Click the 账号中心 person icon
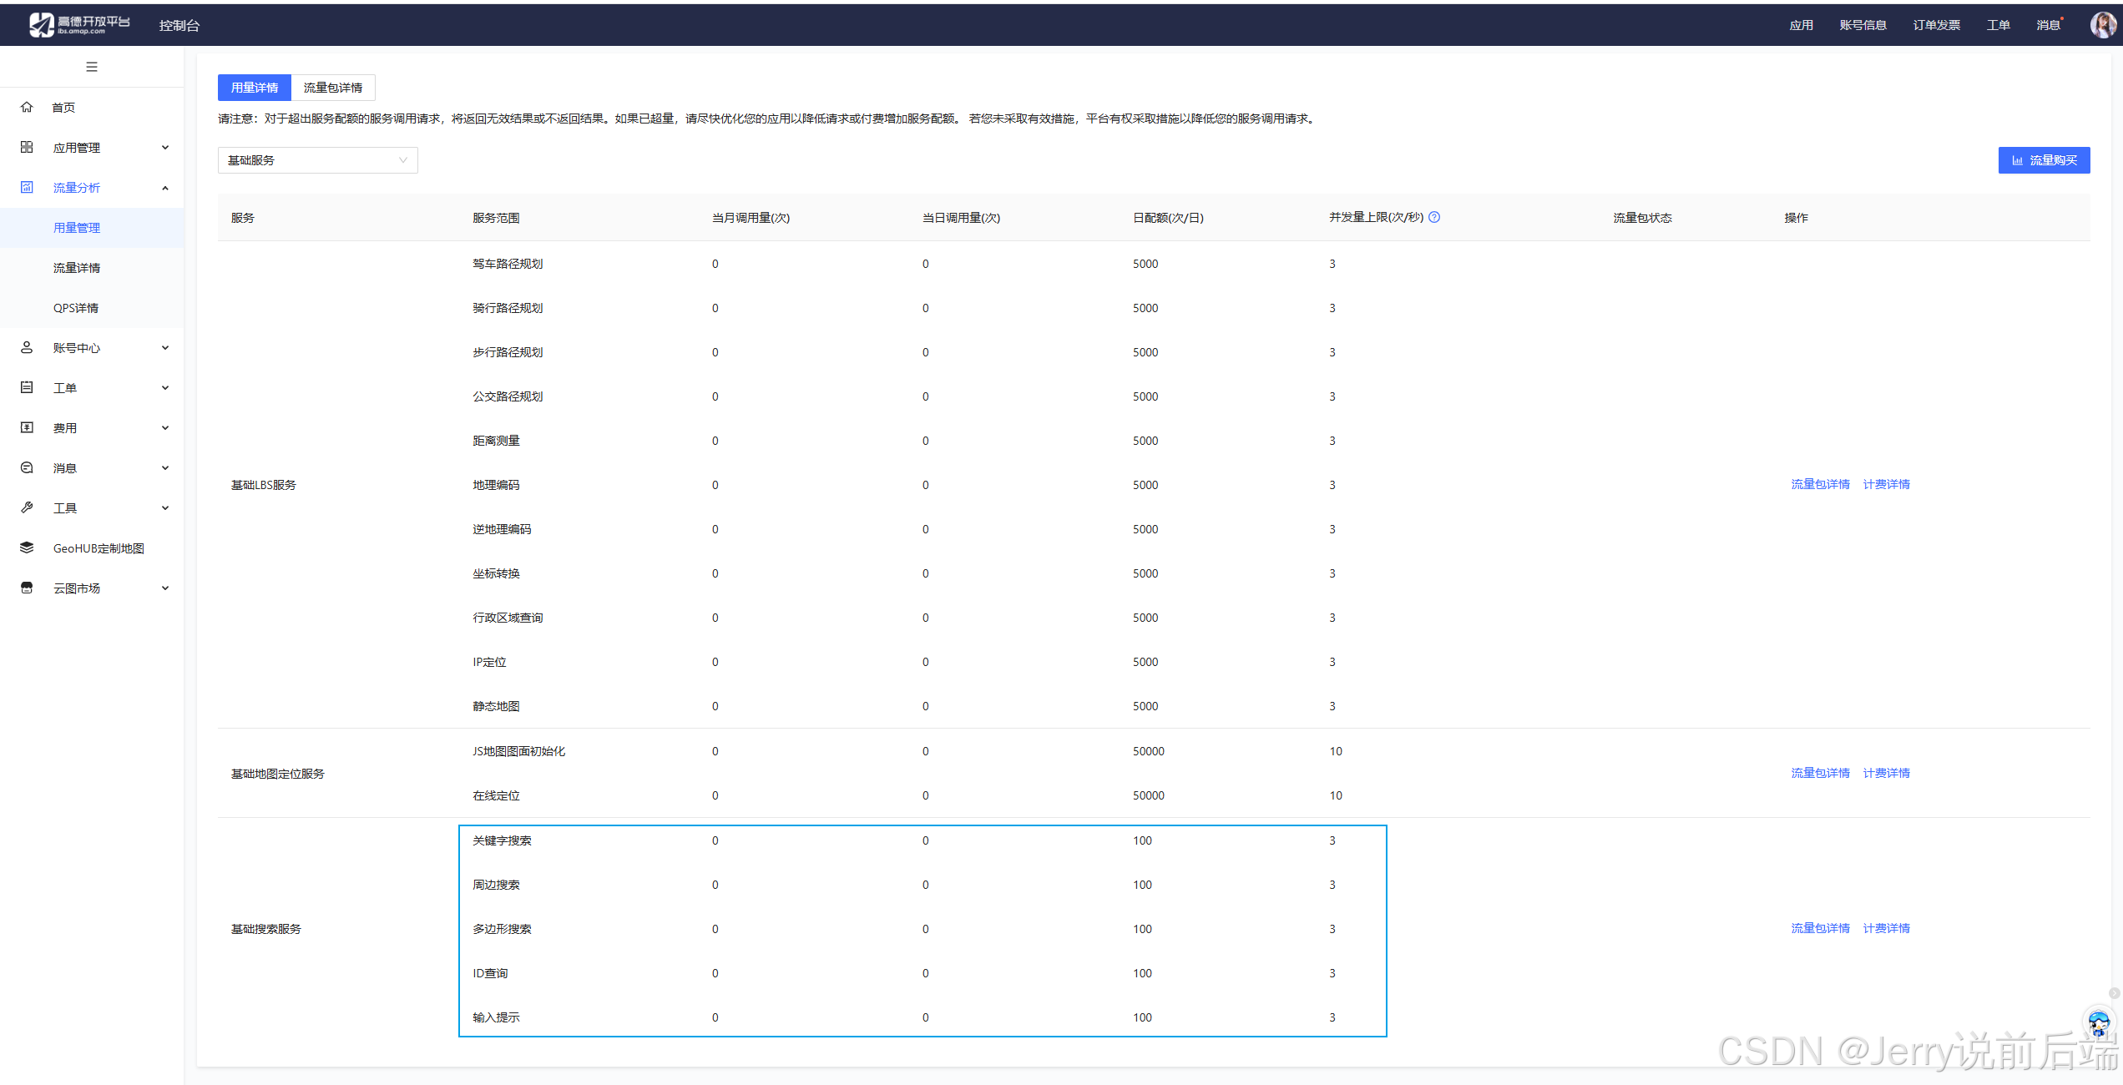The image size is (2123, 1085). click(27, 347)
